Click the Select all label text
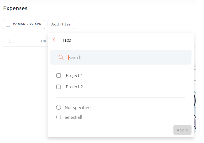The image size is (204, 143). pos(73,117)
